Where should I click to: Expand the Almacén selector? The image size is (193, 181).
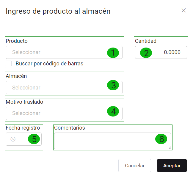coord(57,87)
